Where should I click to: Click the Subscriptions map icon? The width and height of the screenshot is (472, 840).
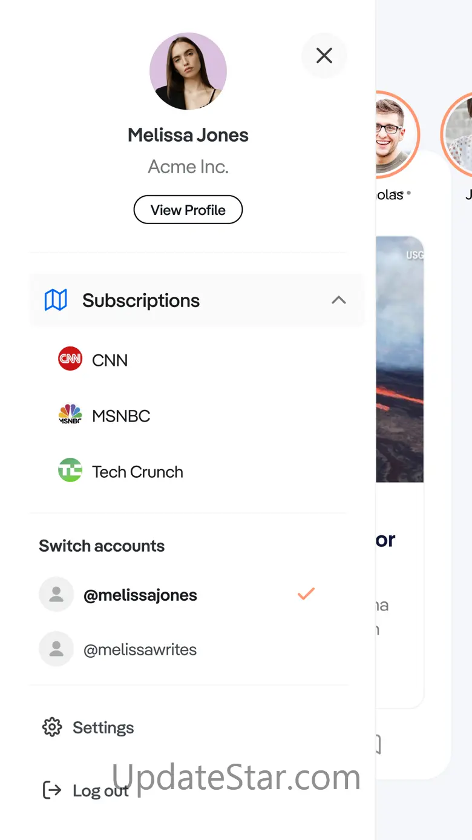[x=56, y=300]
